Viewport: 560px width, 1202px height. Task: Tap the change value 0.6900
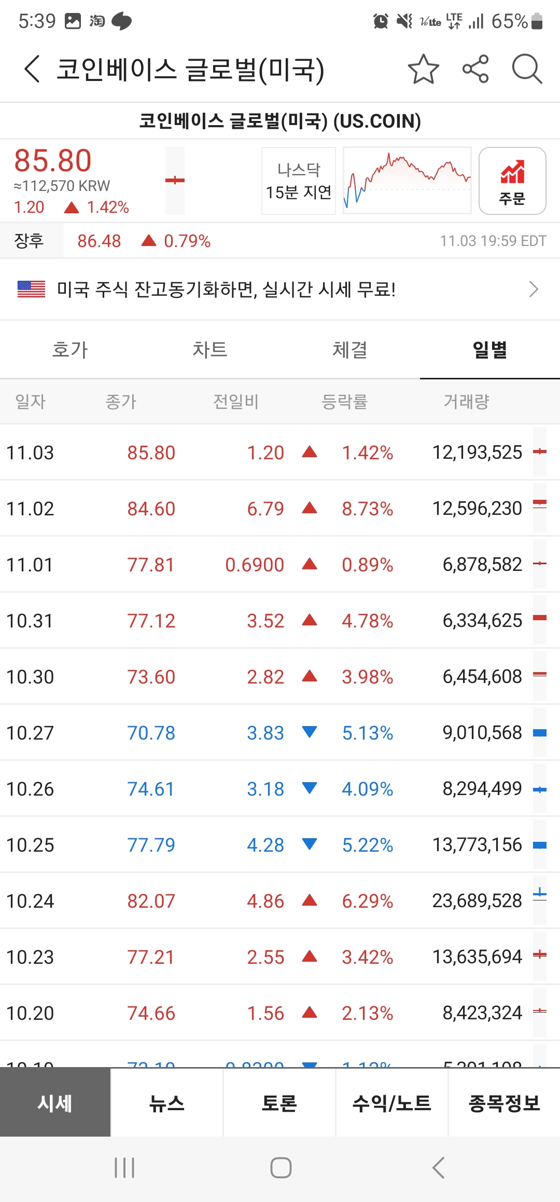(255, 565)
